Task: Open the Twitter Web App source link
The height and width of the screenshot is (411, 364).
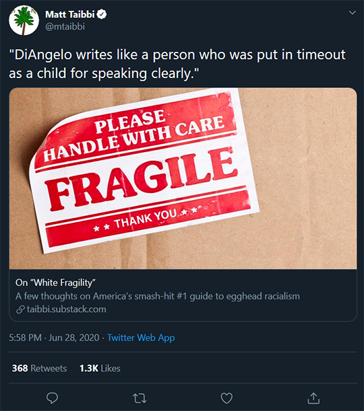Action: (x=141, y=338)
